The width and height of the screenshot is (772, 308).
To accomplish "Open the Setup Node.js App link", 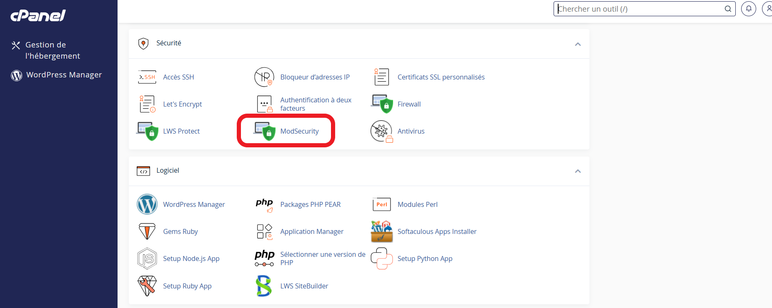I will 191,258.
